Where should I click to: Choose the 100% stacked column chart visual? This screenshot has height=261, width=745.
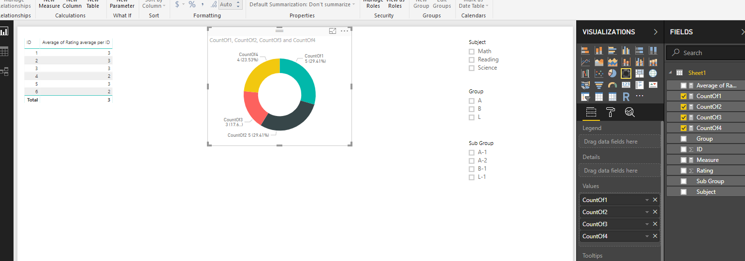click(x=653, y=50)
